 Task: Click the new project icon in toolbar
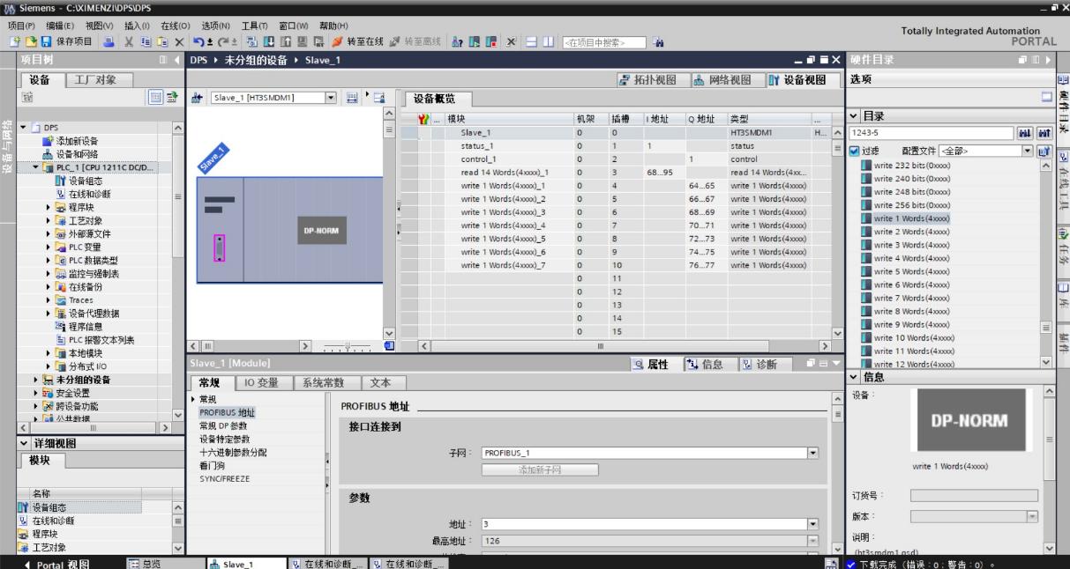tap(14, 41)
